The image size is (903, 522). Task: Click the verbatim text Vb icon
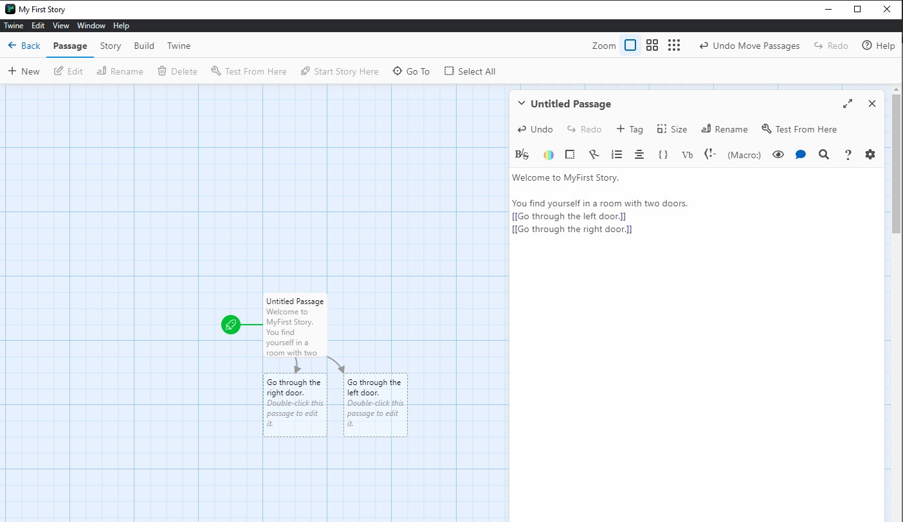click(687, 154)
